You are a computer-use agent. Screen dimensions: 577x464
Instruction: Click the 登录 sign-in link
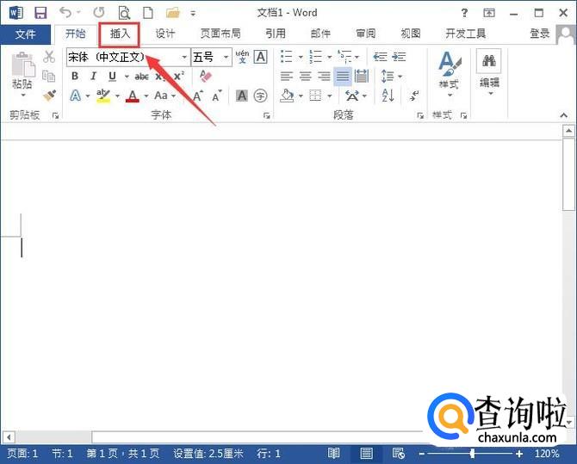click(x=539, y=34)
